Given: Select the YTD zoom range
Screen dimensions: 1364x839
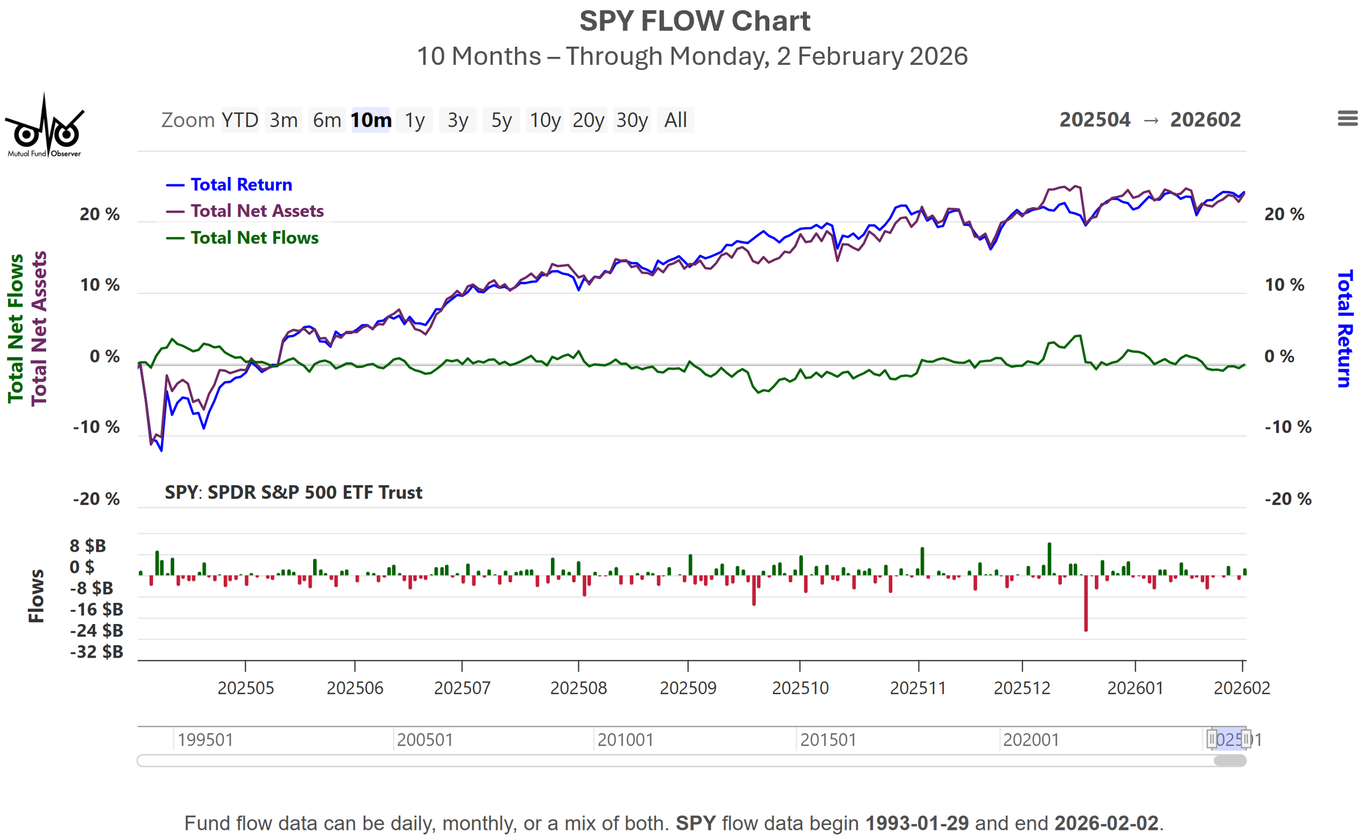Looking at the screenshot, I should (240, 120).
